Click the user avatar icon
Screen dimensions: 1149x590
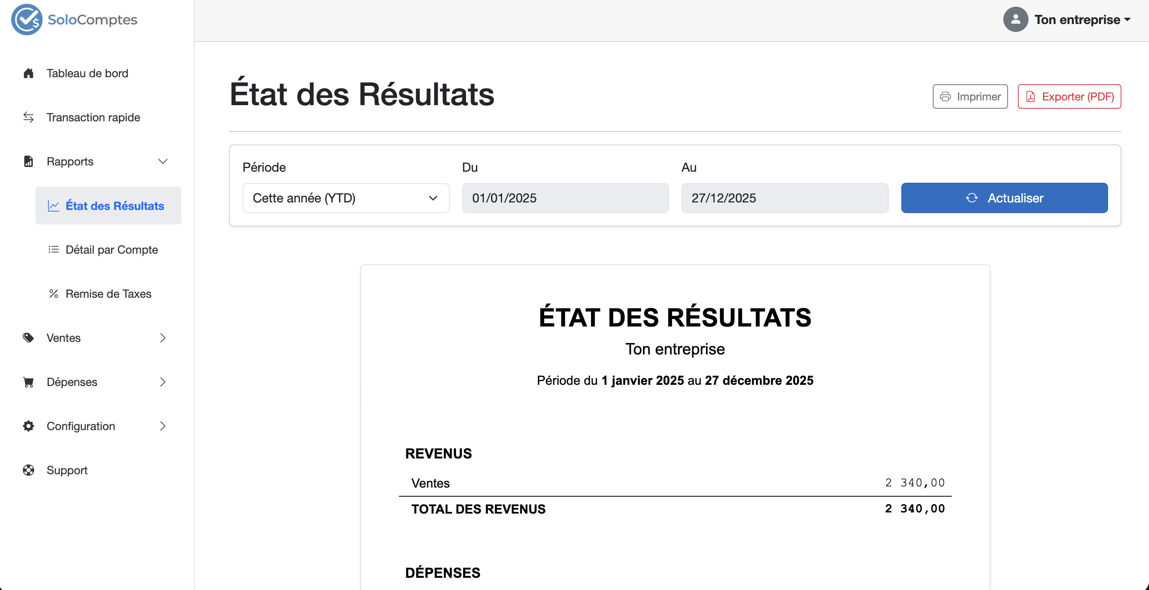tap(1015, 20)
